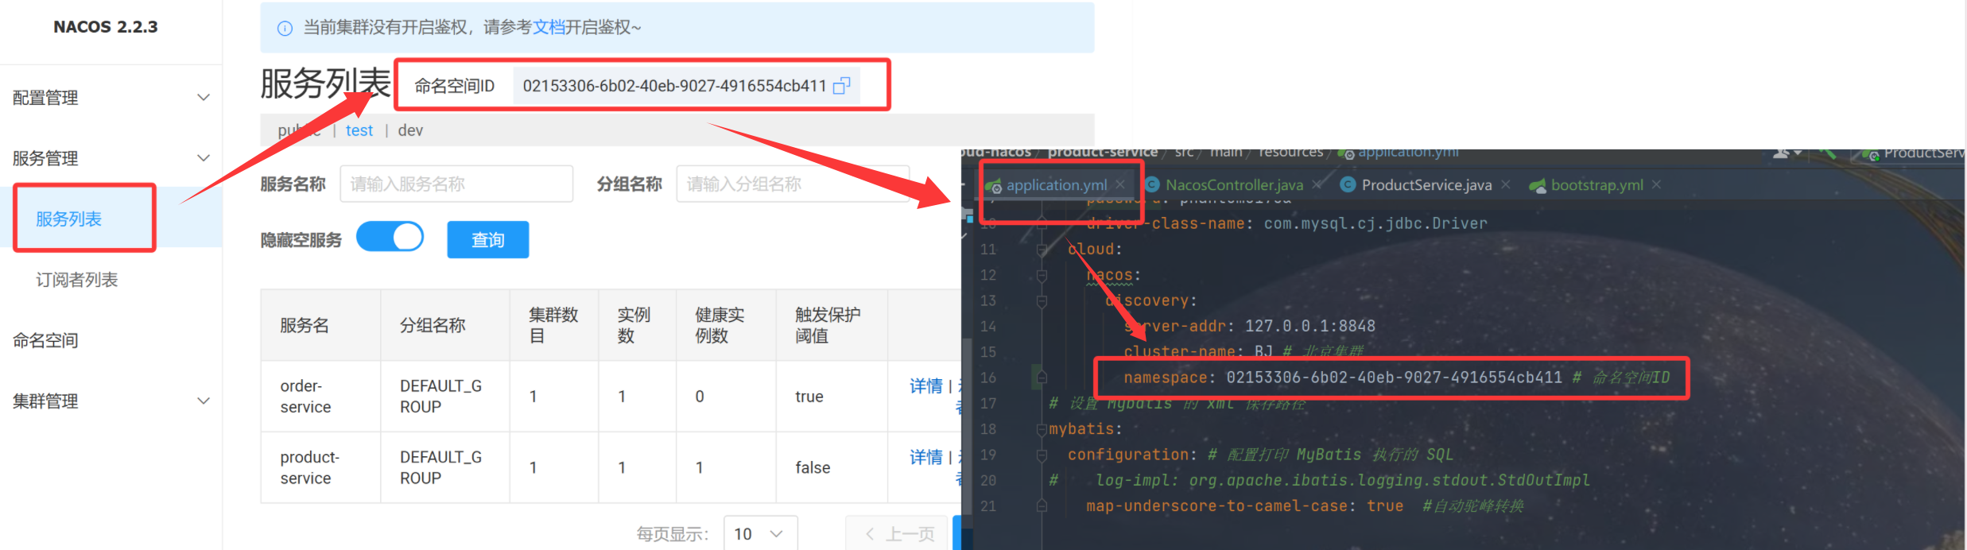Switch to the dev namespace tab
Image resolution: width=1967 pixels, height=550 pixels.
(x=410, y=130)
